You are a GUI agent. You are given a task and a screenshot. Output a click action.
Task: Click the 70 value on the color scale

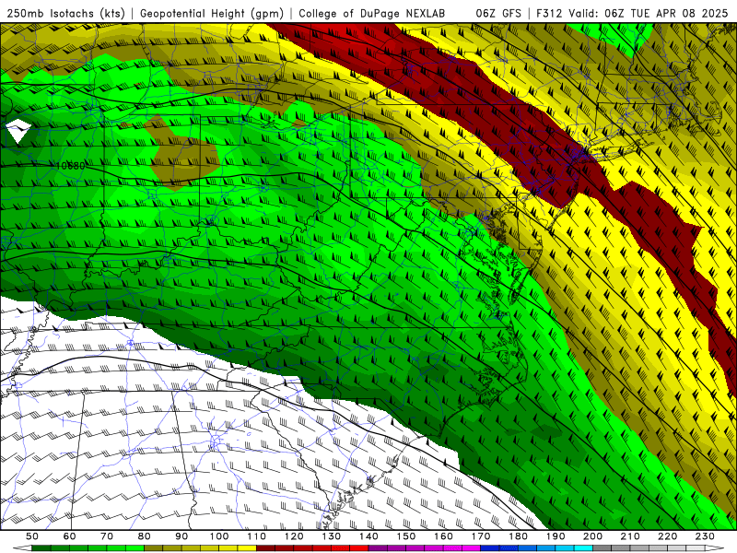coord(107,536)
